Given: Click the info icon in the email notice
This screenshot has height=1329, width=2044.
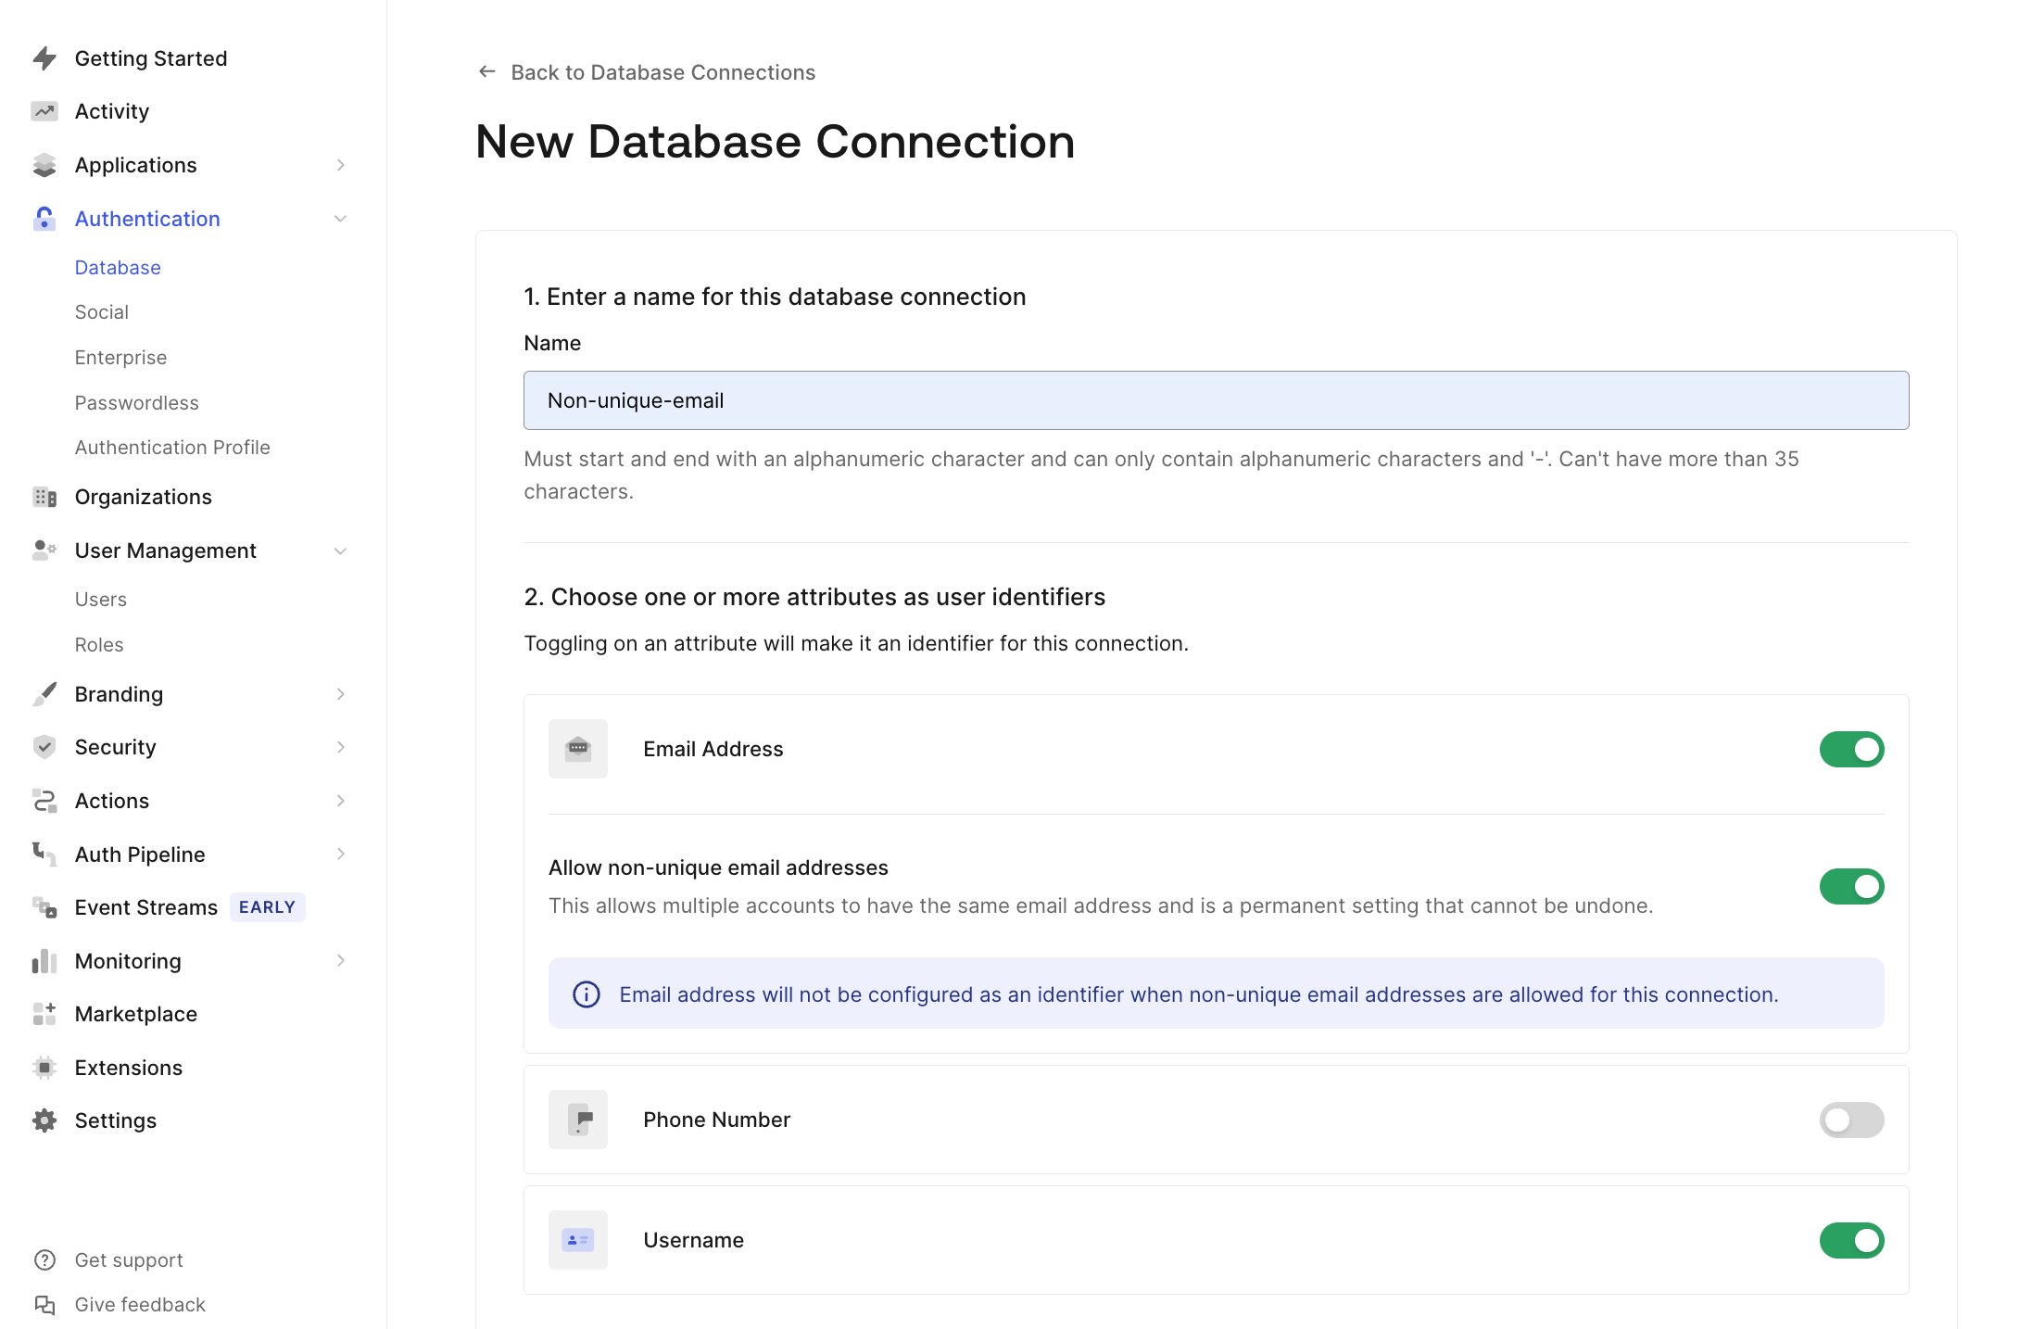Looking at the screenshot, I should (587, 994).
